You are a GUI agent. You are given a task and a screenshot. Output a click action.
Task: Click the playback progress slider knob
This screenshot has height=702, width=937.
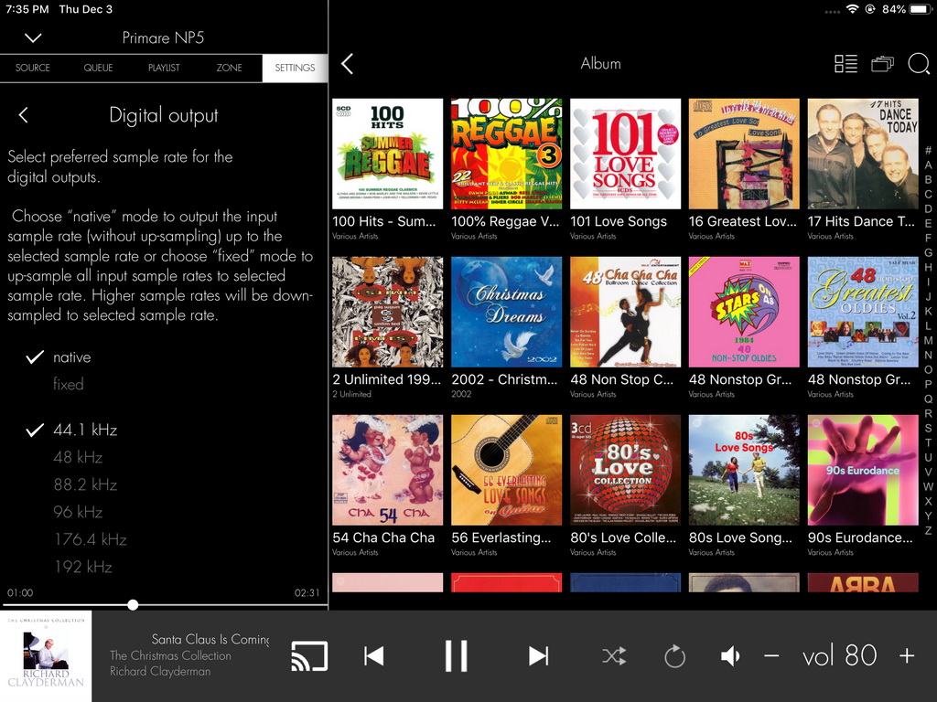(x=134, y=605)
